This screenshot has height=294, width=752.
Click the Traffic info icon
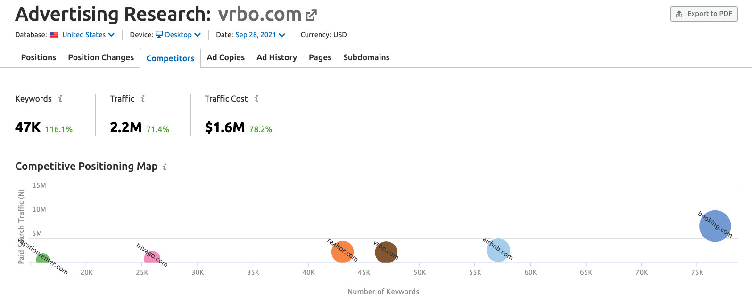tap(143, 99)
